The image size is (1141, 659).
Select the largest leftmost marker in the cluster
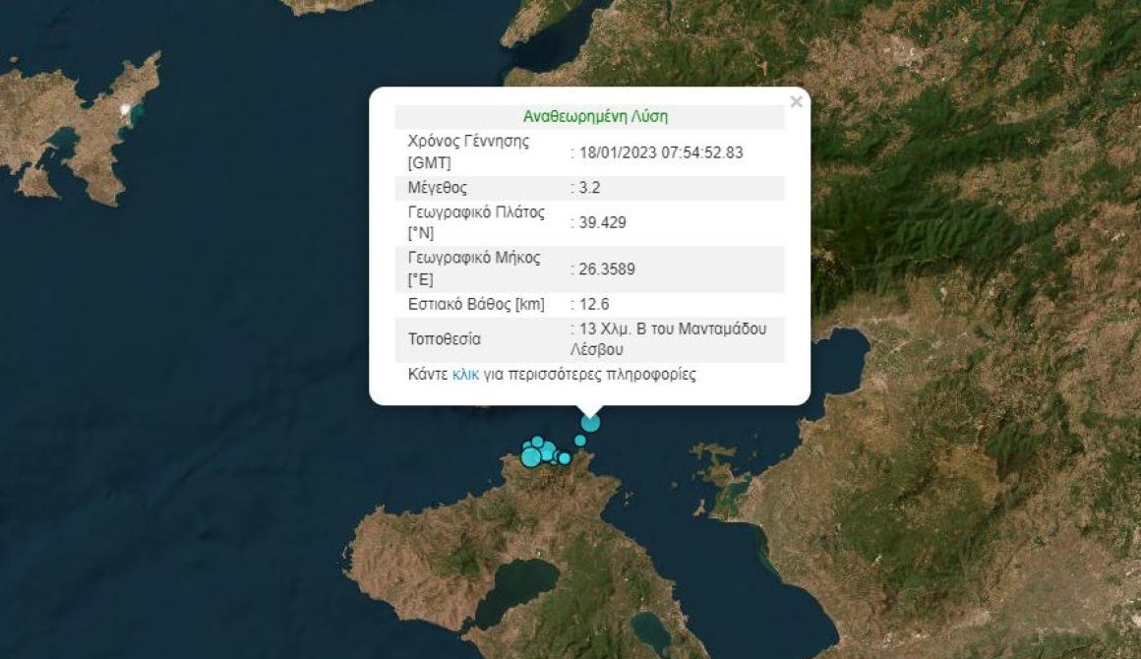[531, 456]
